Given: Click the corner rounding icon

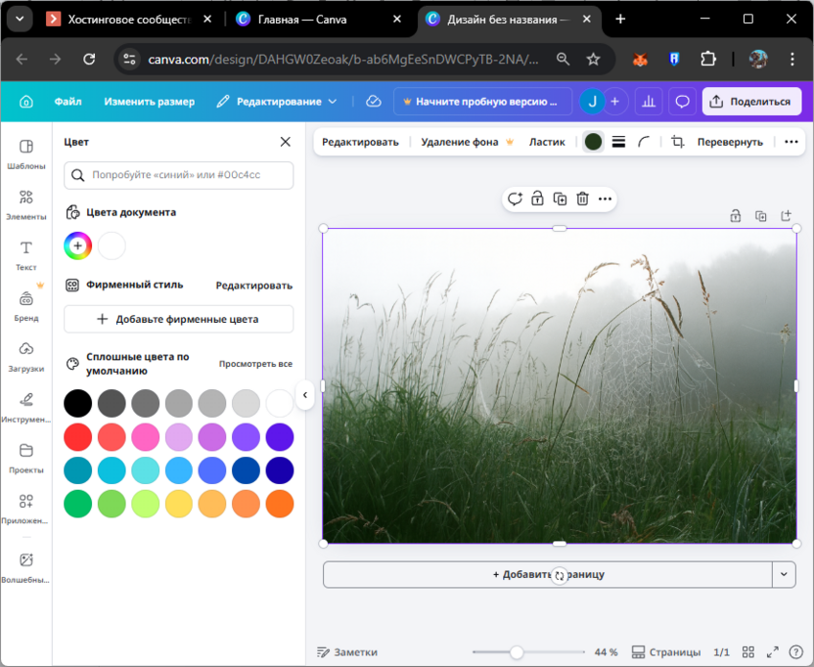Looking at the screenshot, I should pos(644,142).
